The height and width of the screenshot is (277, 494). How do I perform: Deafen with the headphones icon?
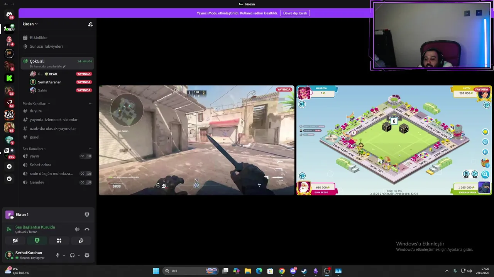click(72, 255)
